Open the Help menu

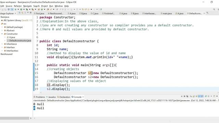pyautogui.click(x=66, y=6)
